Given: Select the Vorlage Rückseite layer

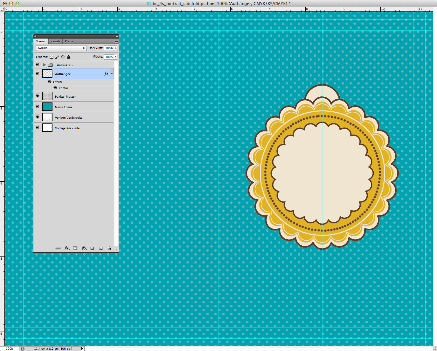Looking at the screenshot, I should click(x=67, y=128).
